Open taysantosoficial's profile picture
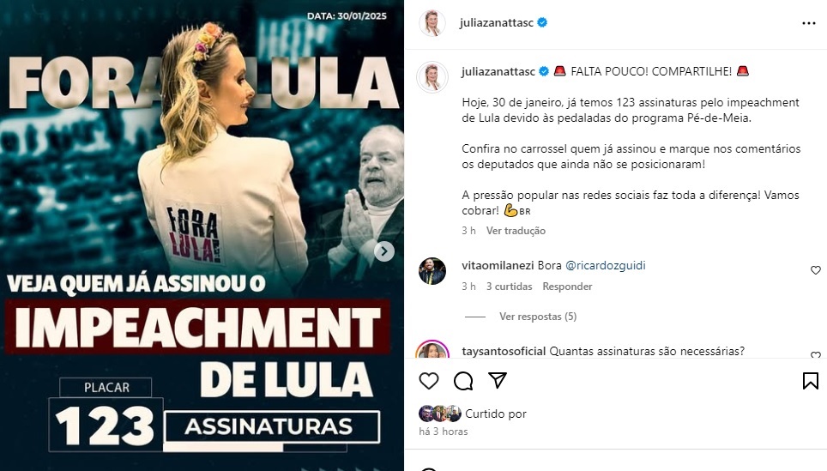827x471 pixels. tap(432, 350)
